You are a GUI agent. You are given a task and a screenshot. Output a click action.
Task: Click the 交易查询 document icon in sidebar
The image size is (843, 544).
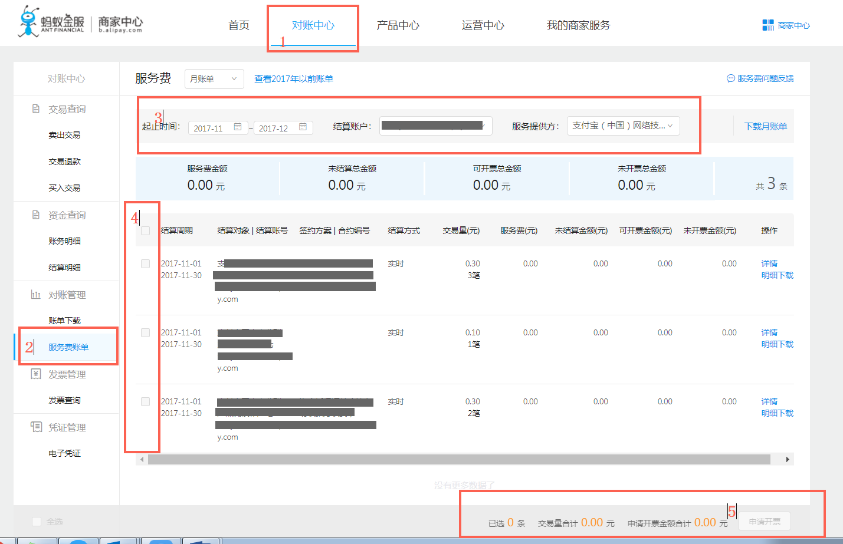(36, 109)
